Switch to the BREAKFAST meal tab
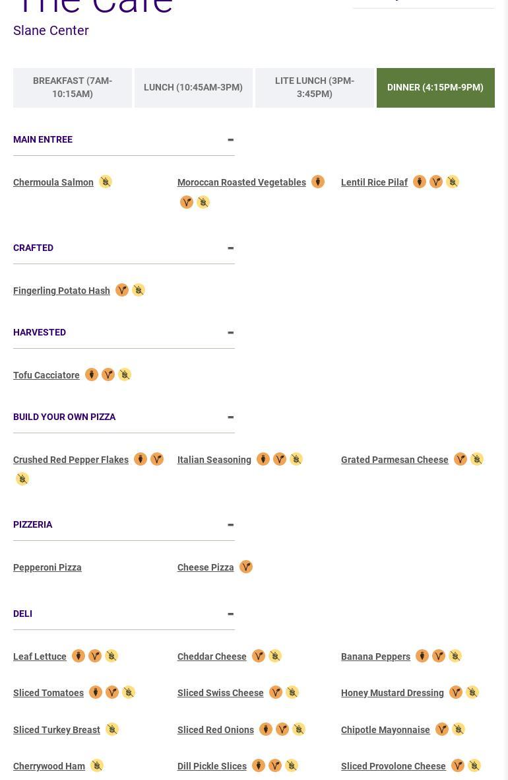 point(73,87)
